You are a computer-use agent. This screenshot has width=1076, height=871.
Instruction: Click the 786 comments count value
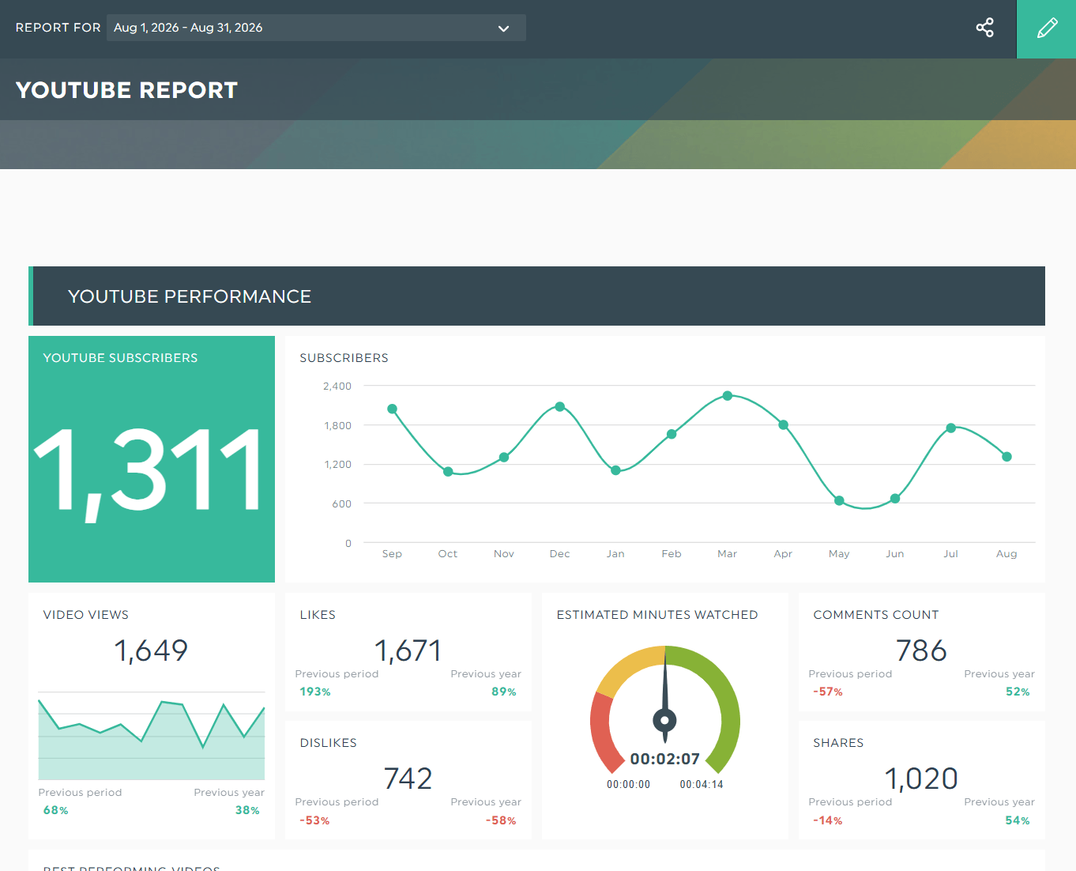(x=921, y=650)
